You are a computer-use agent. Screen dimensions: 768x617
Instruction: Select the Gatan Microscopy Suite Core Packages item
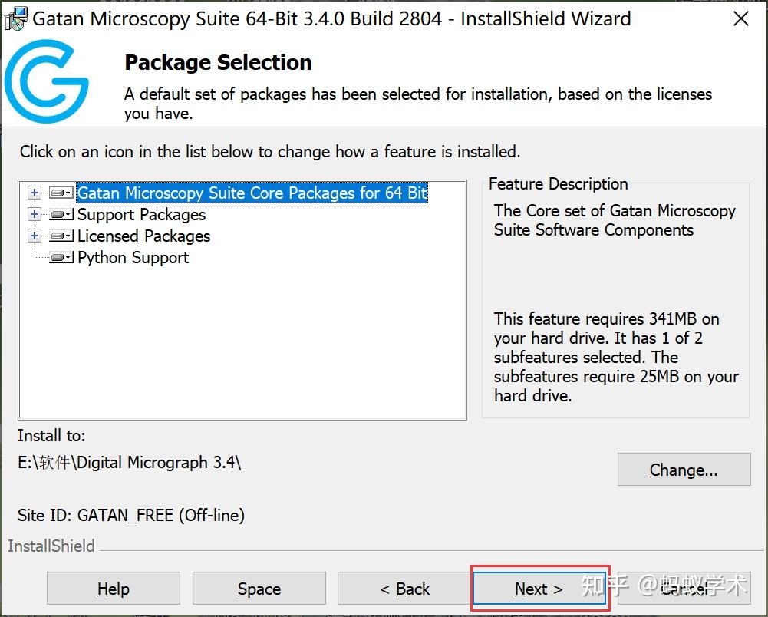coord(252,193)
